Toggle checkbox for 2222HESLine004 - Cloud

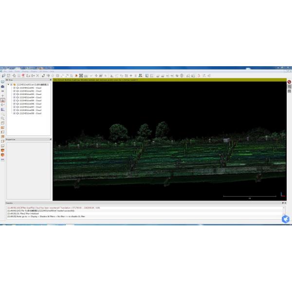(x=14, y=97)
